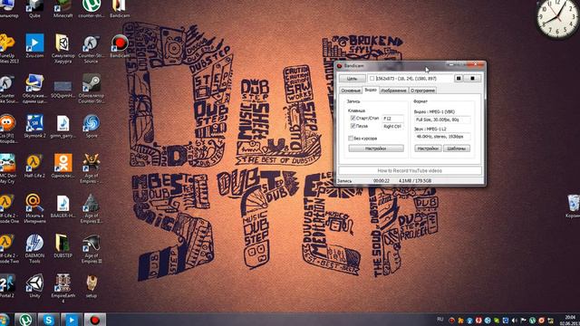Launch the Unity desktop shortcut
This screenshot has height=326, width=580.
(x=34, y=285)
